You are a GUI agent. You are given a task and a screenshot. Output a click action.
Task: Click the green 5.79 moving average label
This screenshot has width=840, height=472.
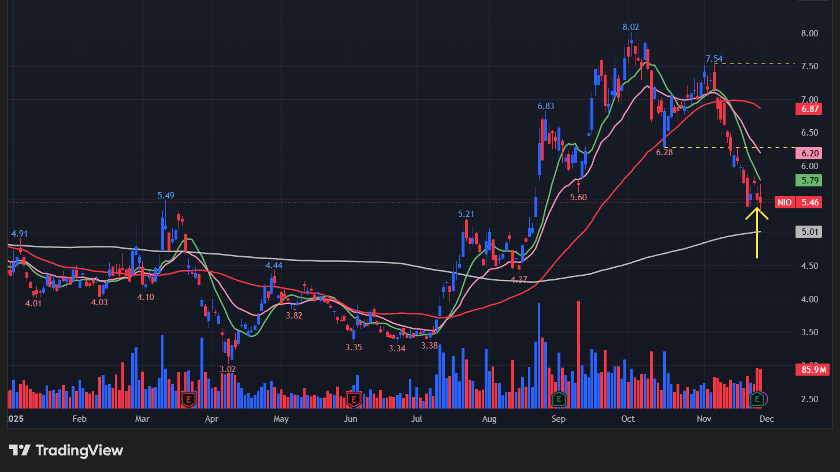(x=808, y=181)
